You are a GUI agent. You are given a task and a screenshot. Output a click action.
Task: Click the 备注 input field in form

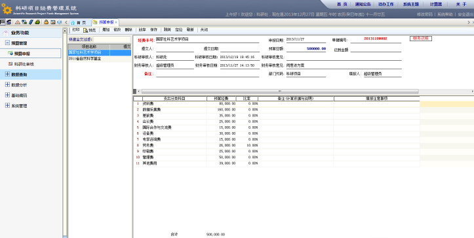207,74
